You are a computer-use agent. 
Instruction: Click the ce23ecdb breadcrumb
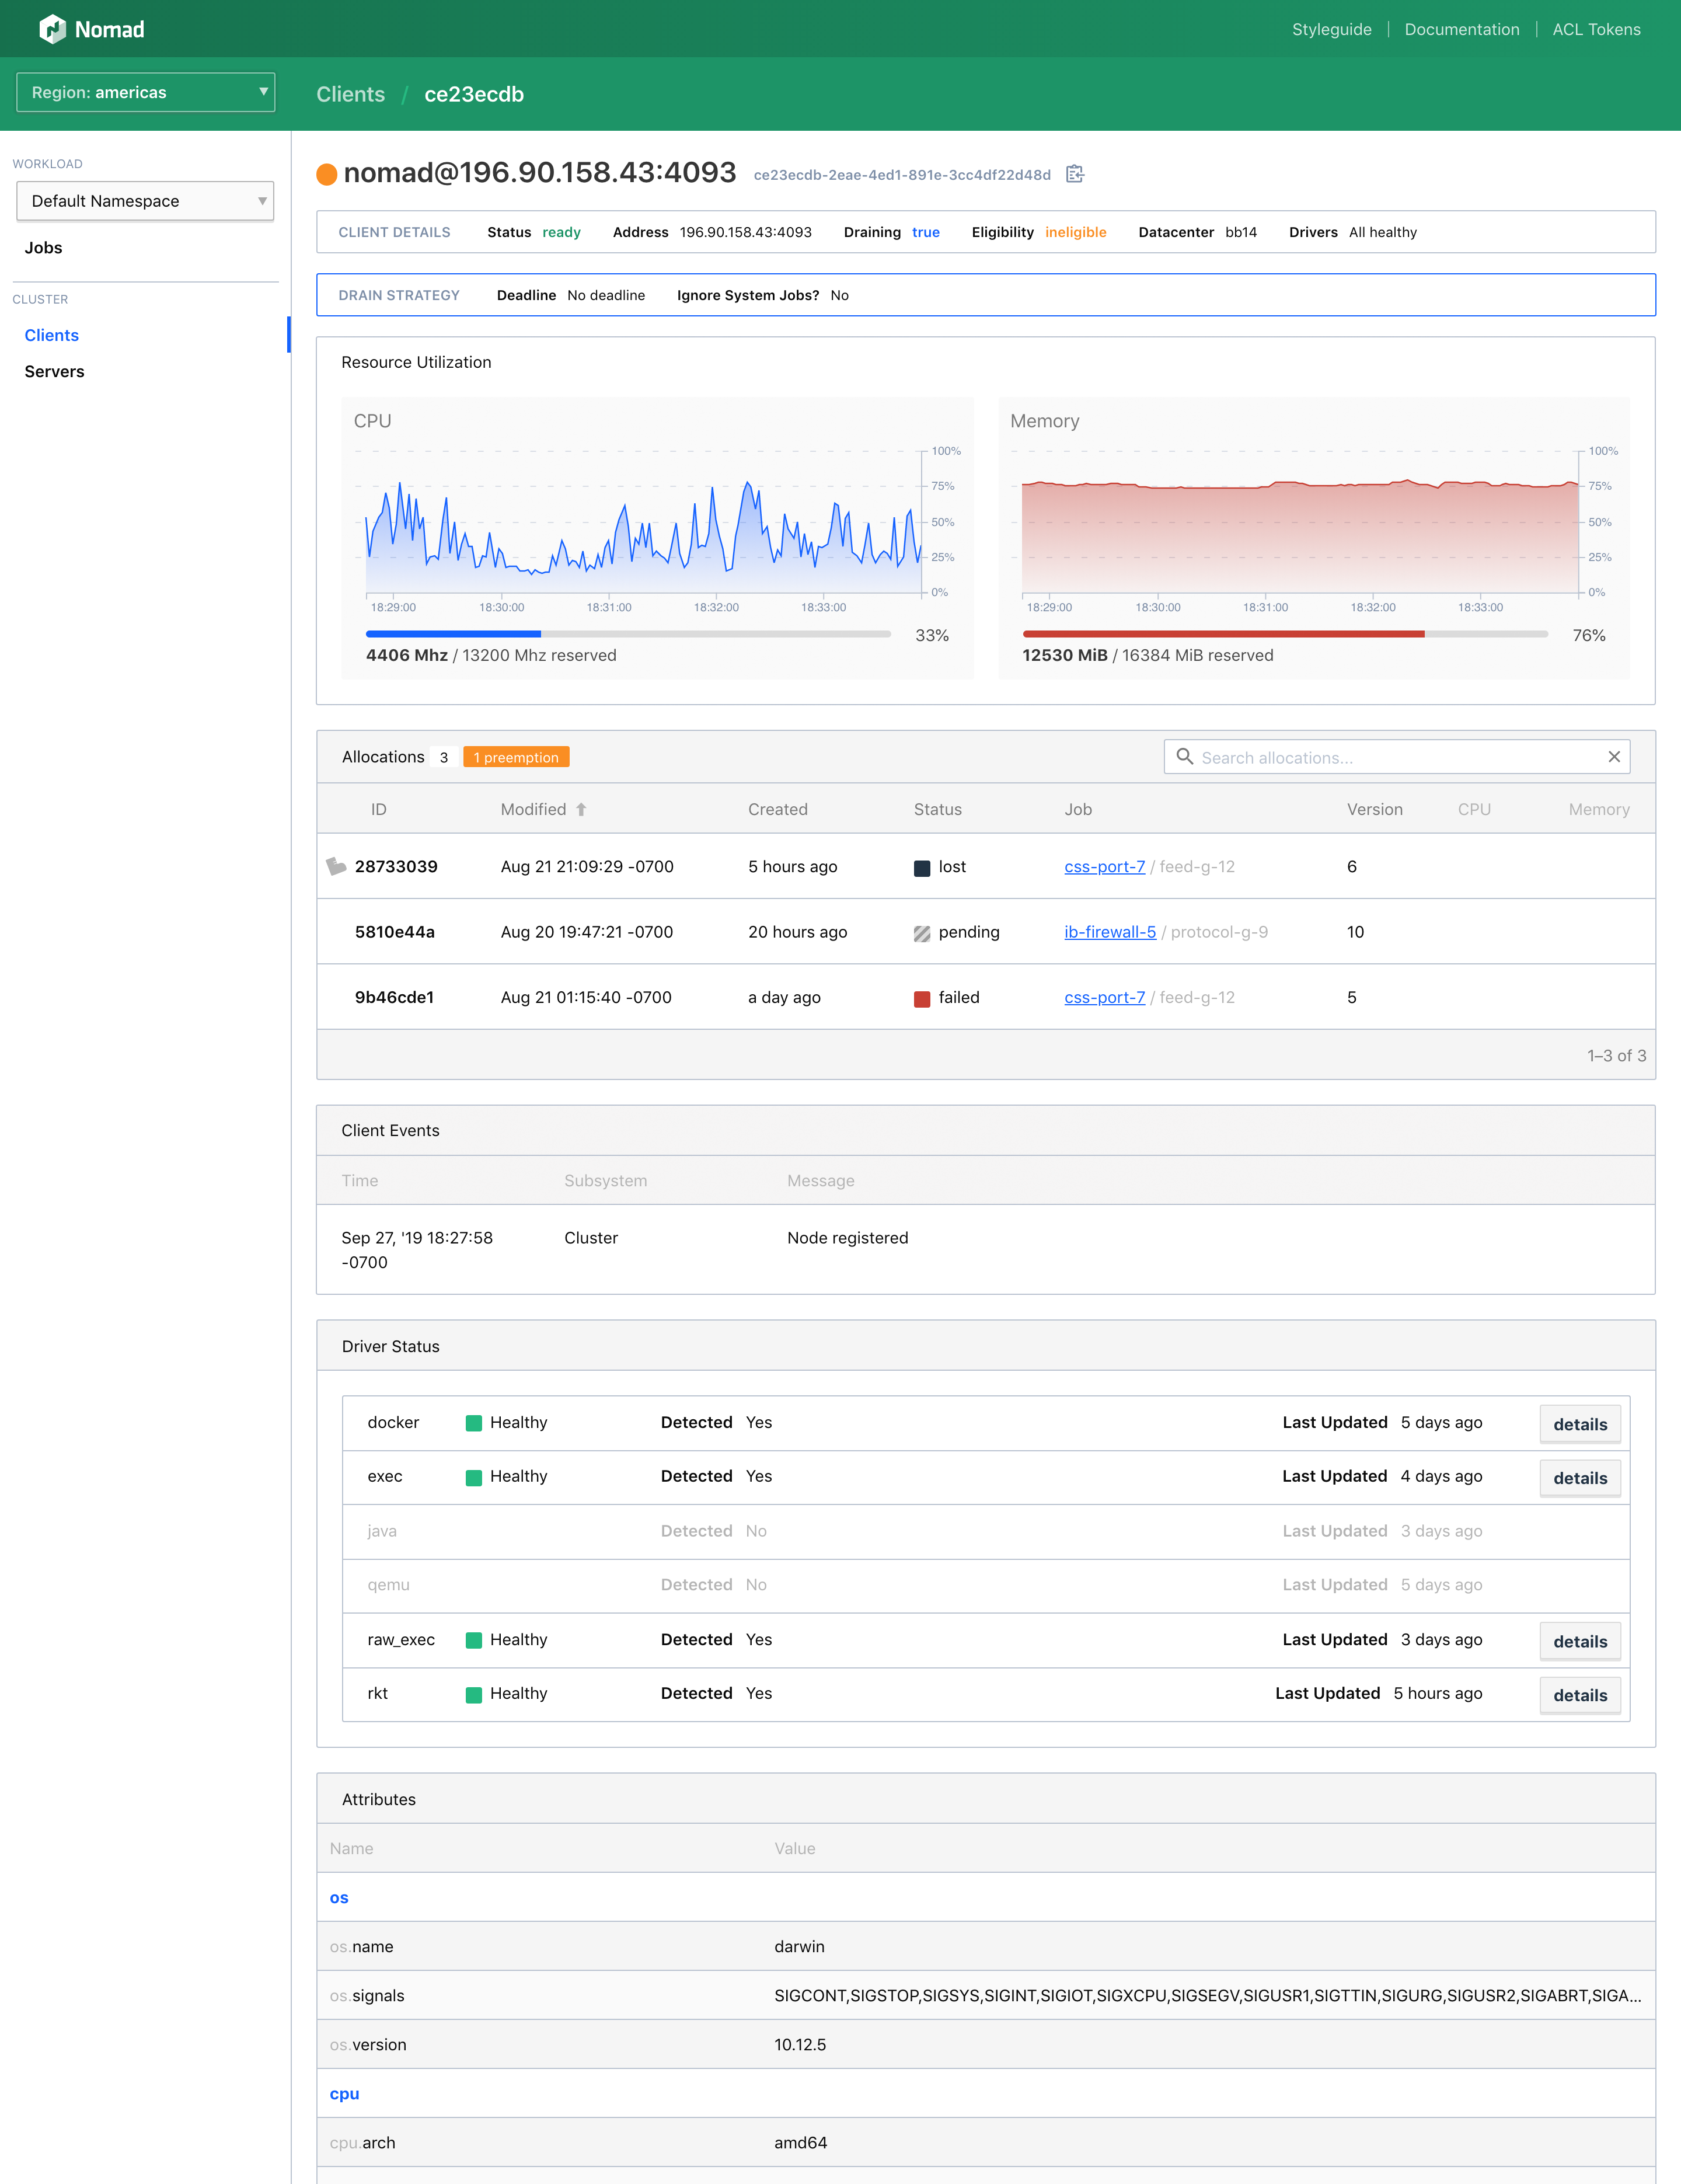click(474, 94)
